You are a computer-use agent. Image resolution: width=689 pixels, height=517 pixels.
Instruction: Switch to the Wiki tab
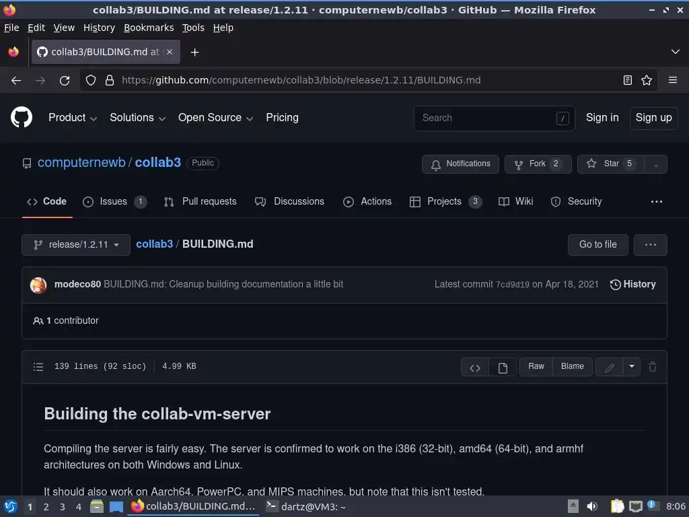516,202
